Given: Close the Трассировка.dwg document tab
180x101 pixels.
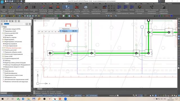Looking at the screenshot, I should coord(57,18).
